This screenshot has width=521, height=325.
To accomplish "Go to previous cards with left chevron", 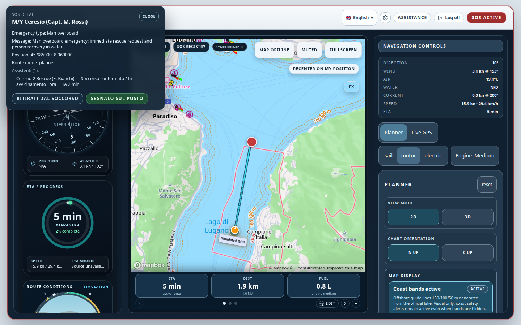I will pos(140,303).
